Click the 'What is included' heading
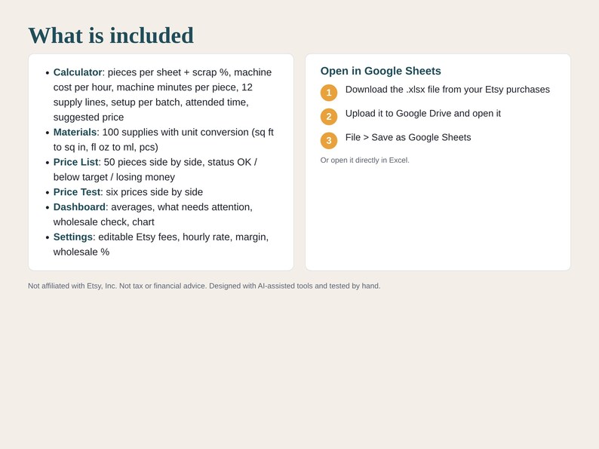Image resolution: width=599 pixels, height=449 pixels. pos(111,35)
